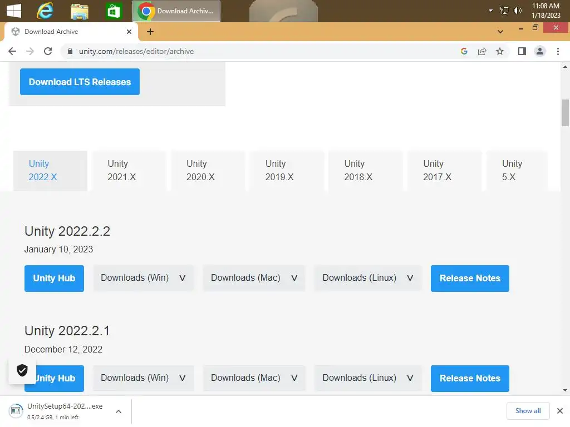Show all downloads
The image size is (570, 427).
[528, 411]
